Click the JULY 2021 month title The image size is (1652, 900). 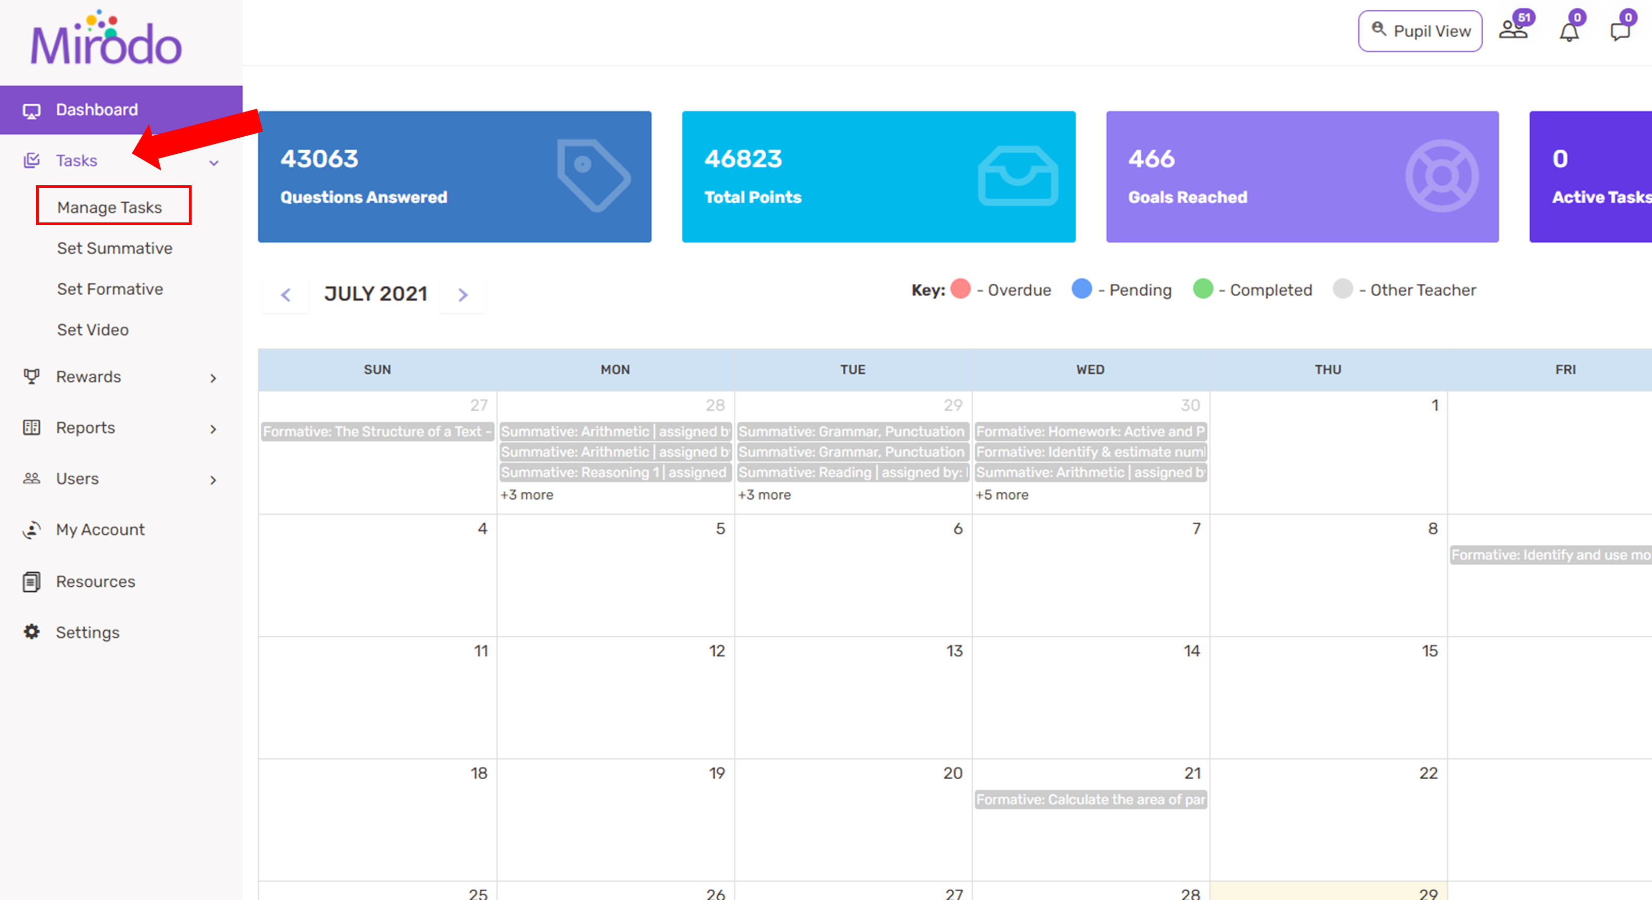tap(376, 294)
